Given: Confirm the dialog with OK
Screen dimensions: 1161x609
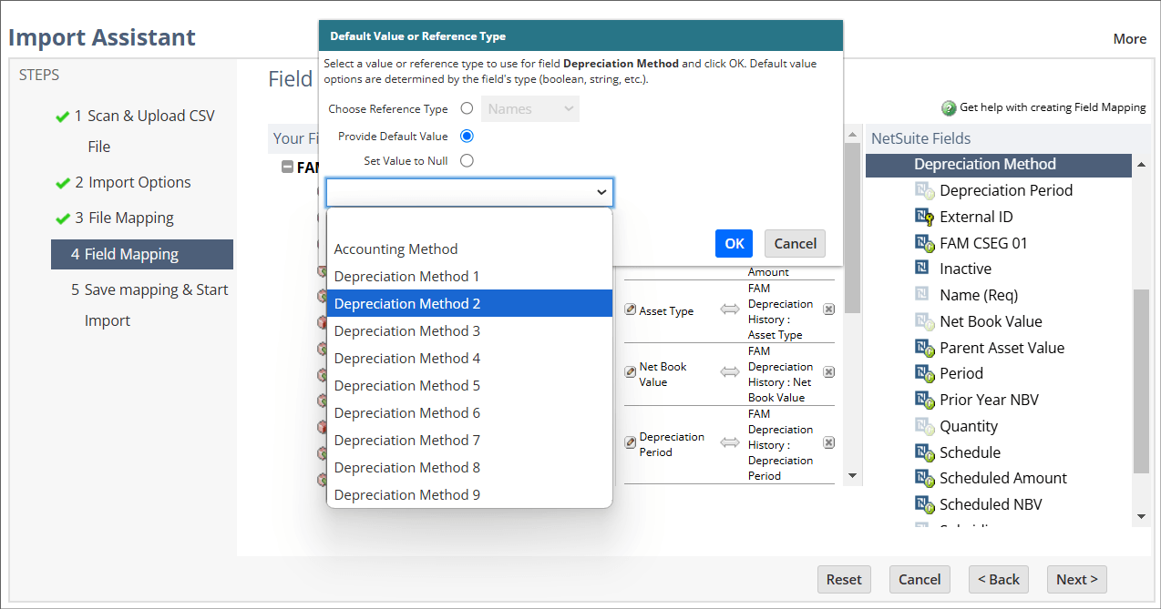Looking at the screenshot, I should (735, 243).
